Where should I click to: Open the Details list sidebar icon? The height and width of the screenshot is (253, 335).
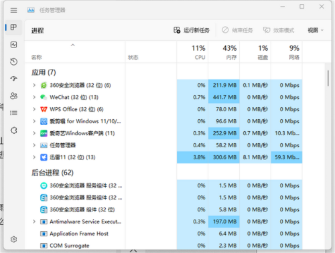pyautogui.click(x=13, y=113)
